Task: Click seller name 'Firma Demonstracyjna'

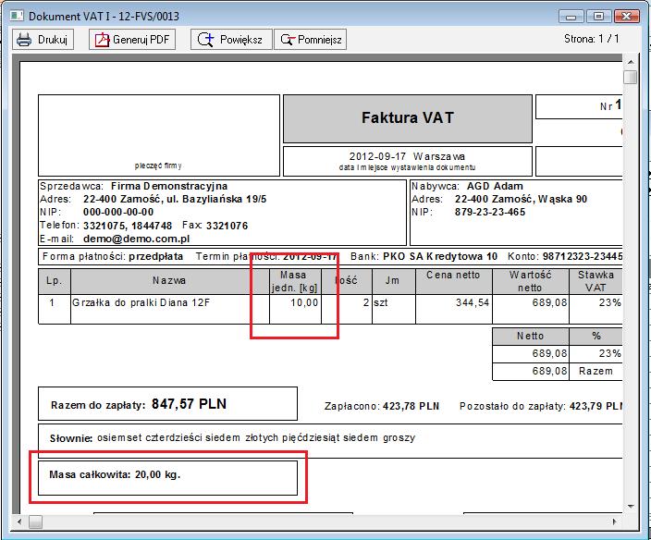Action: click(169, 186)
